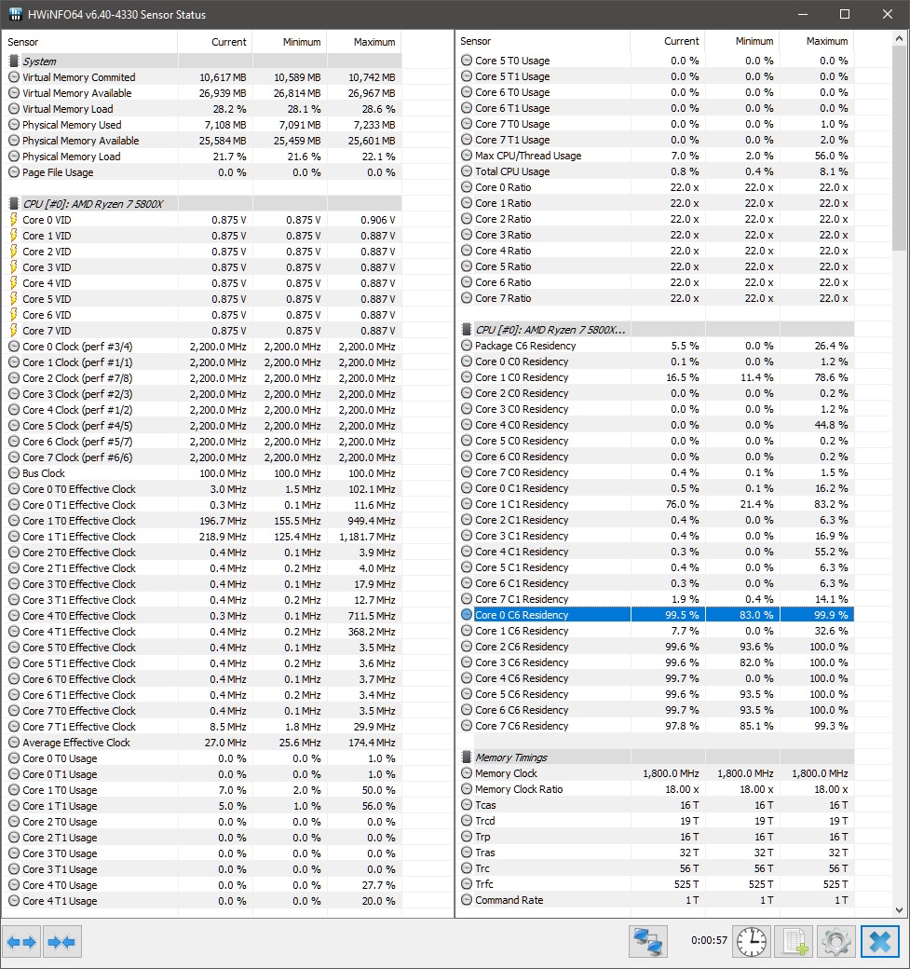Click the Average Effective Clock sensor icon
This screenshot has width=910, height=969.
tap(14, 743)
